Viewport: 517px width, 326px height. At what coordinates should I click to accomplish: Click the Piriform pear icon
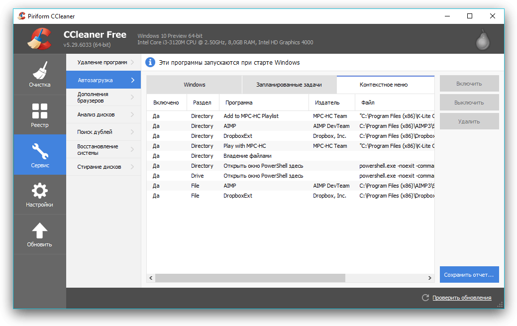click(x=482, y=39)
